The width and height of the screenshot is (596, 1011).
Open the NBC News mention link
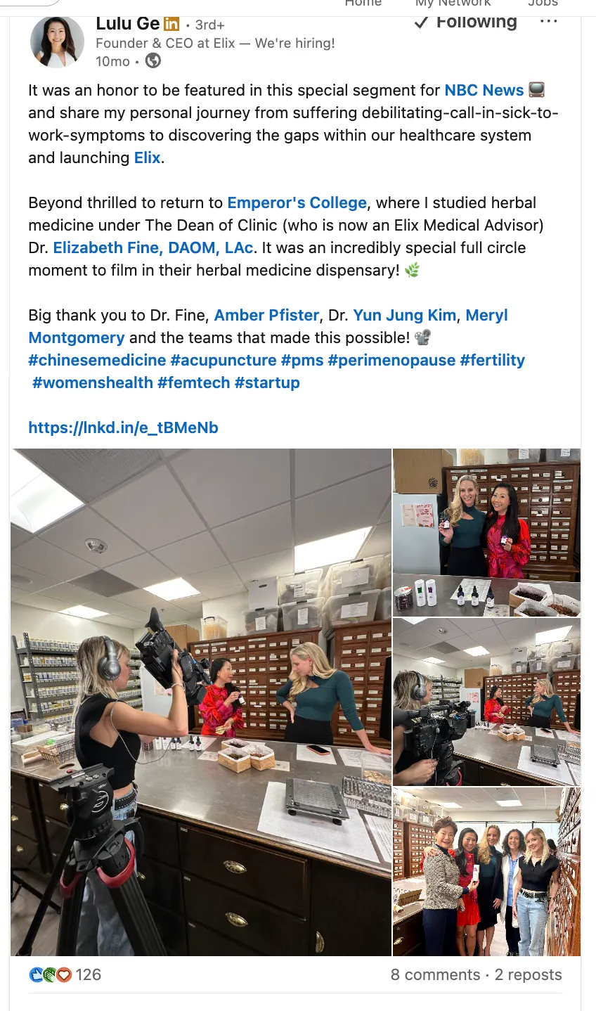[484, 90]
